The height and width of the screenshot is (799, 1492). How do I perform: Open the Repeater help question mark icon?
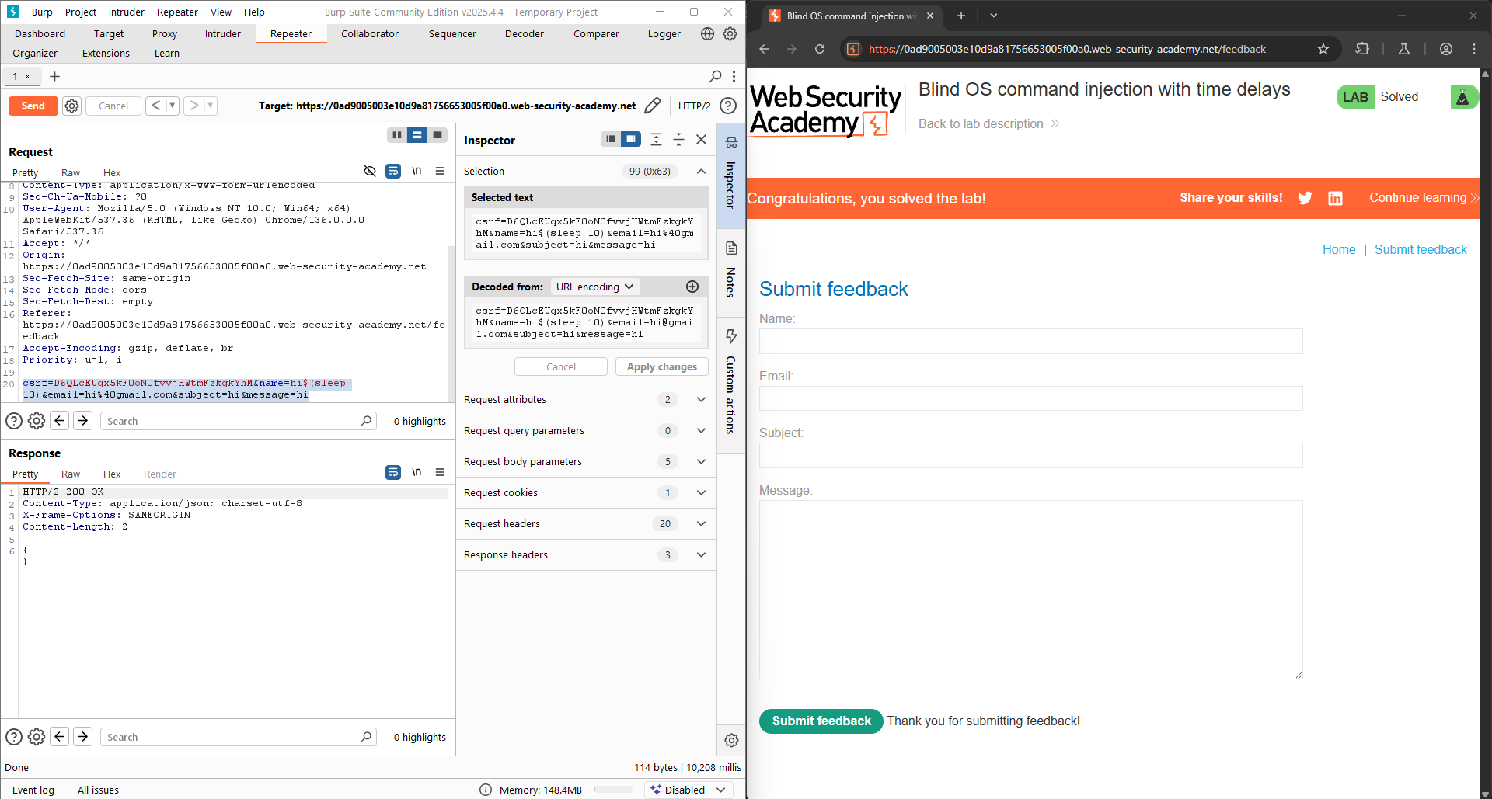pyautogui.click(x=728, y=106)
